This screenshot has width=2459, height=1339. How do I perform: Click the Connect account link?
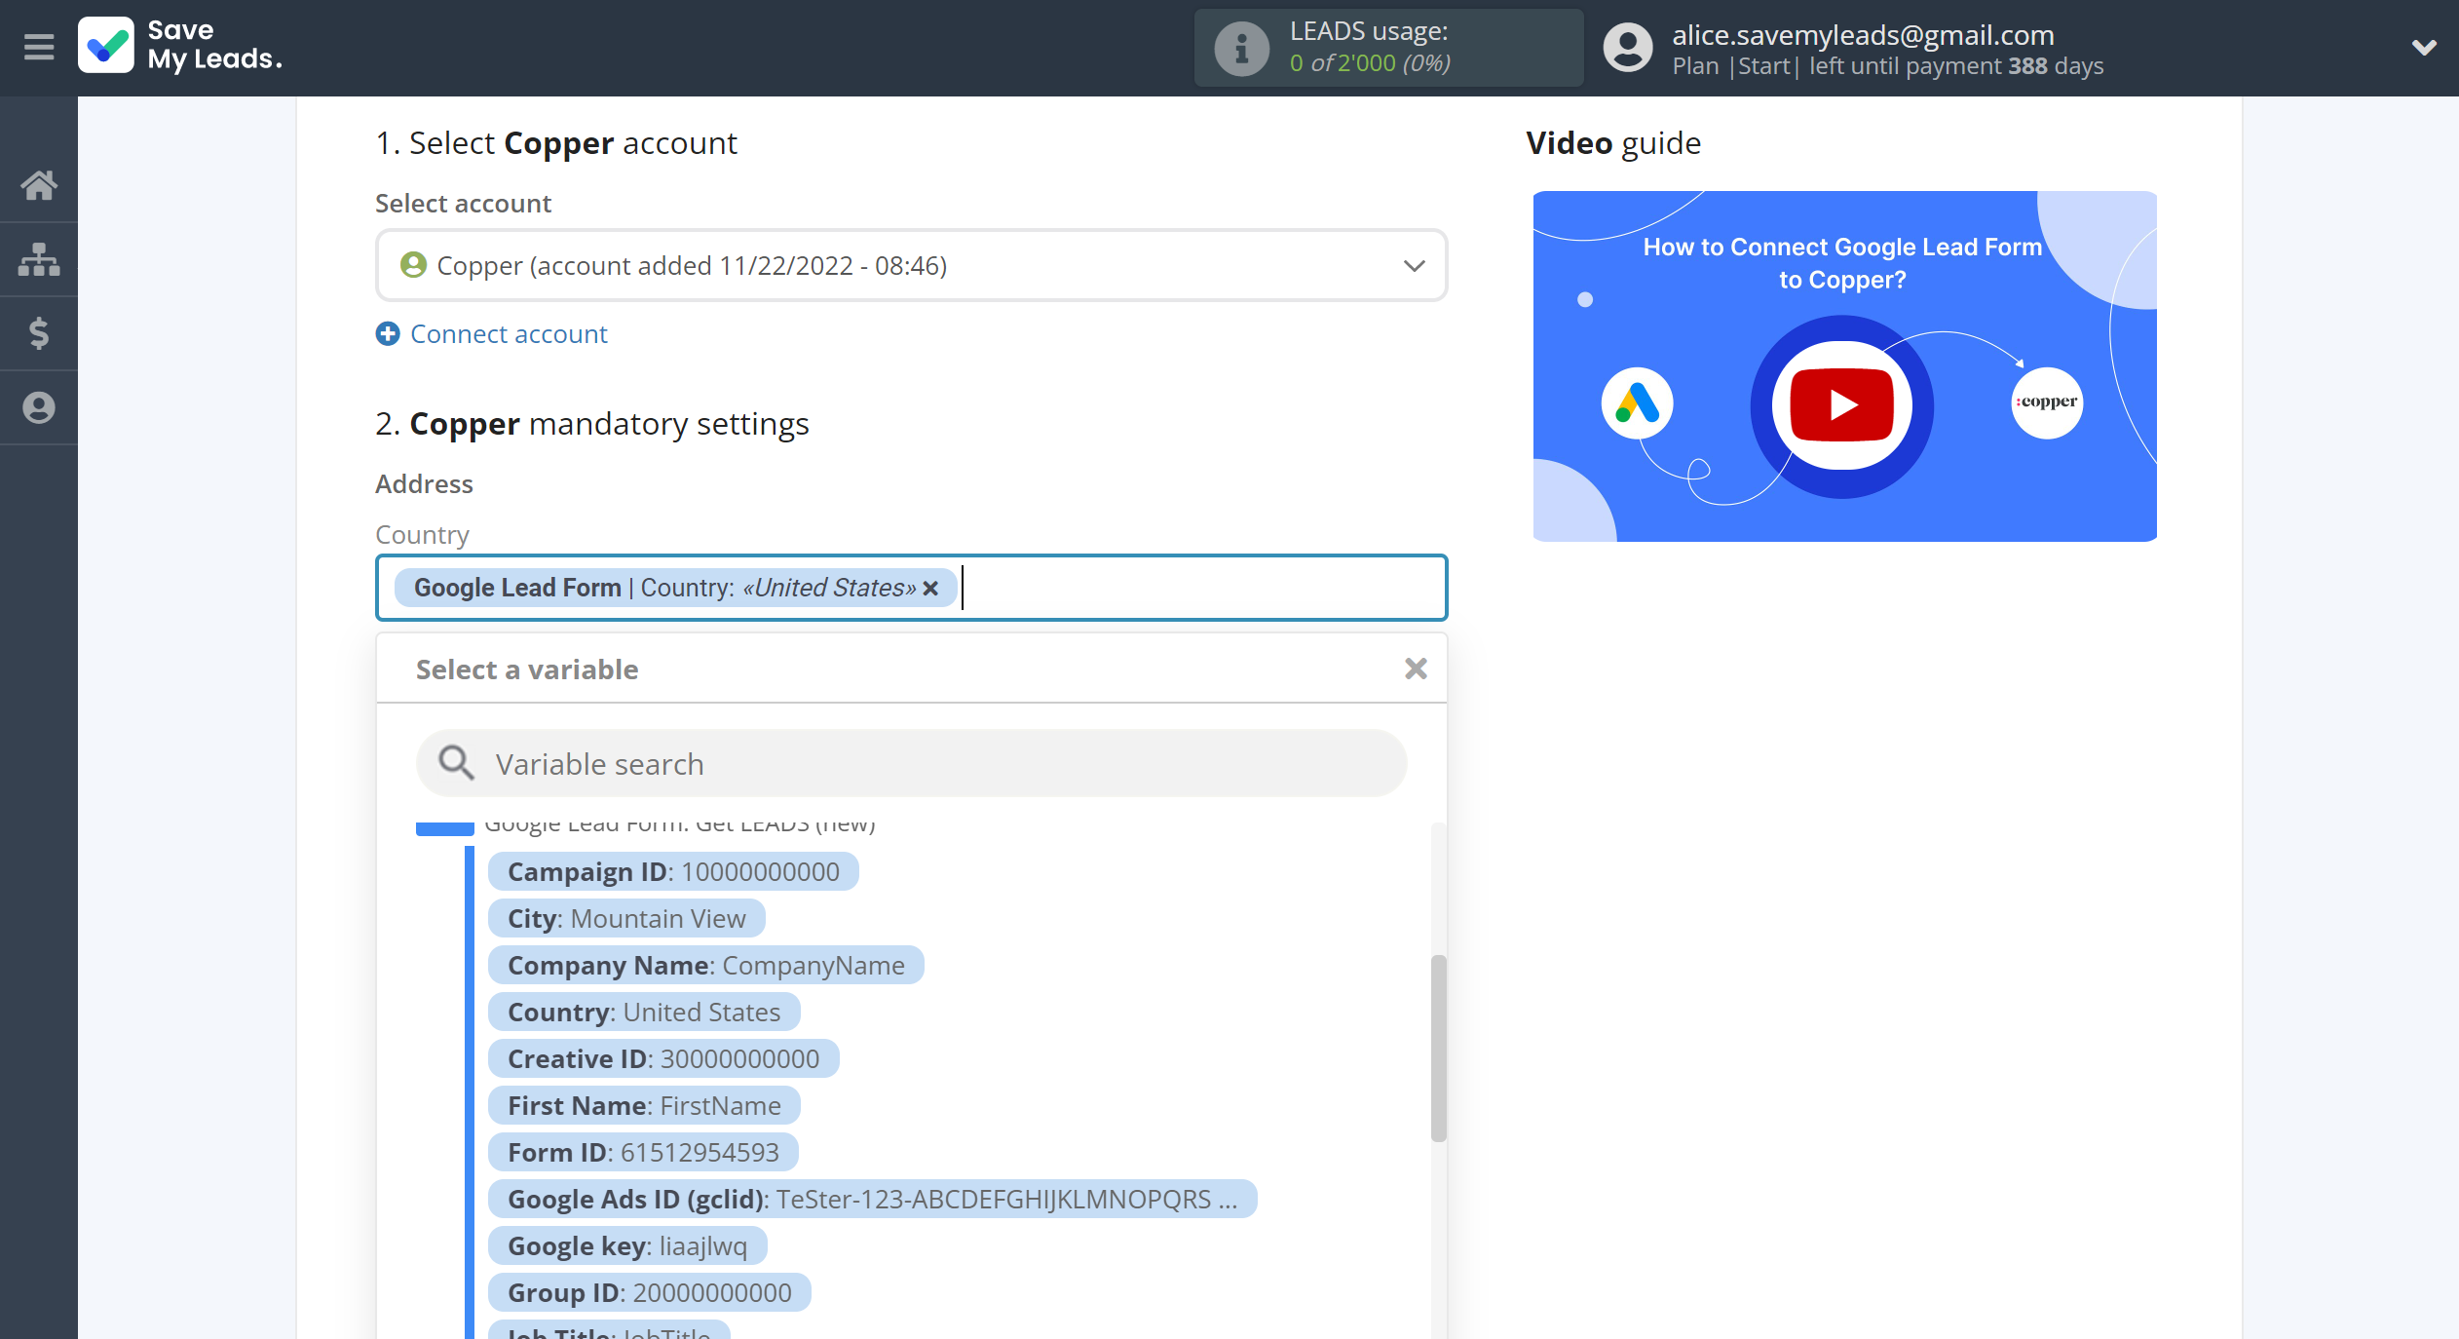tap(510, 333)
